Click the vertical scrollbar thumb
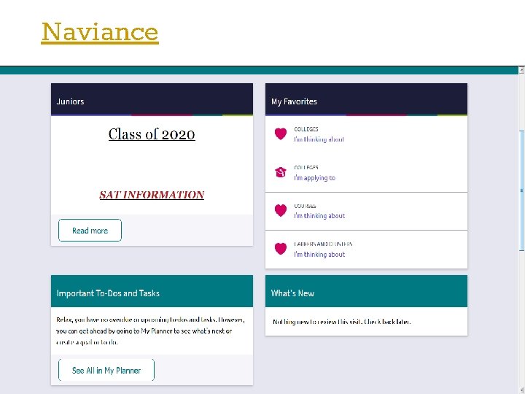525x394 pixels. 521,190
